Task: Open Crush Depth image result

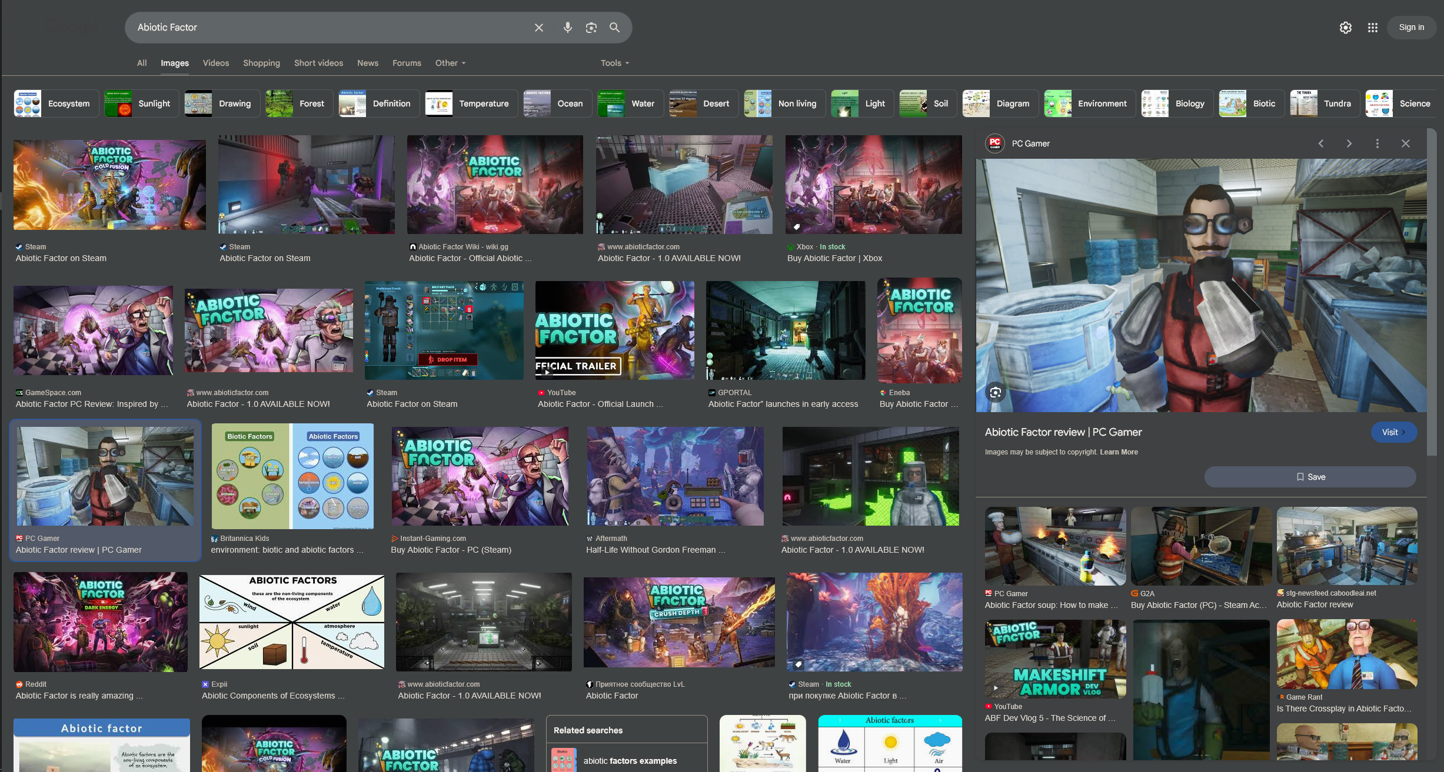Action: (x=679, y=622)
